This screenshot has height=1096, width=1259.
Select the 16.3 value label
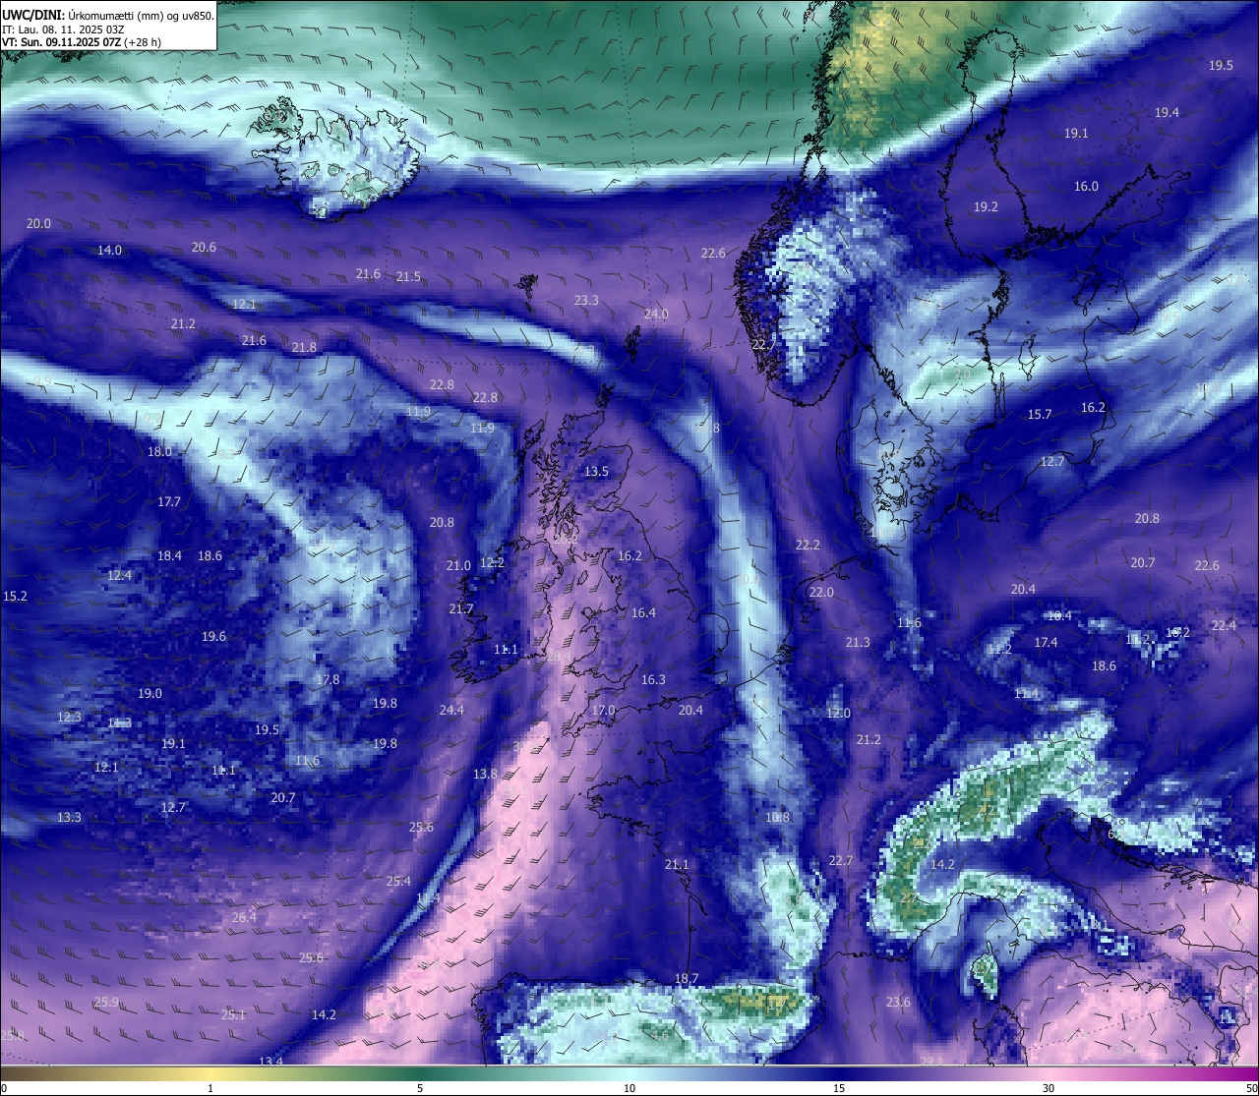coord(653,680)
